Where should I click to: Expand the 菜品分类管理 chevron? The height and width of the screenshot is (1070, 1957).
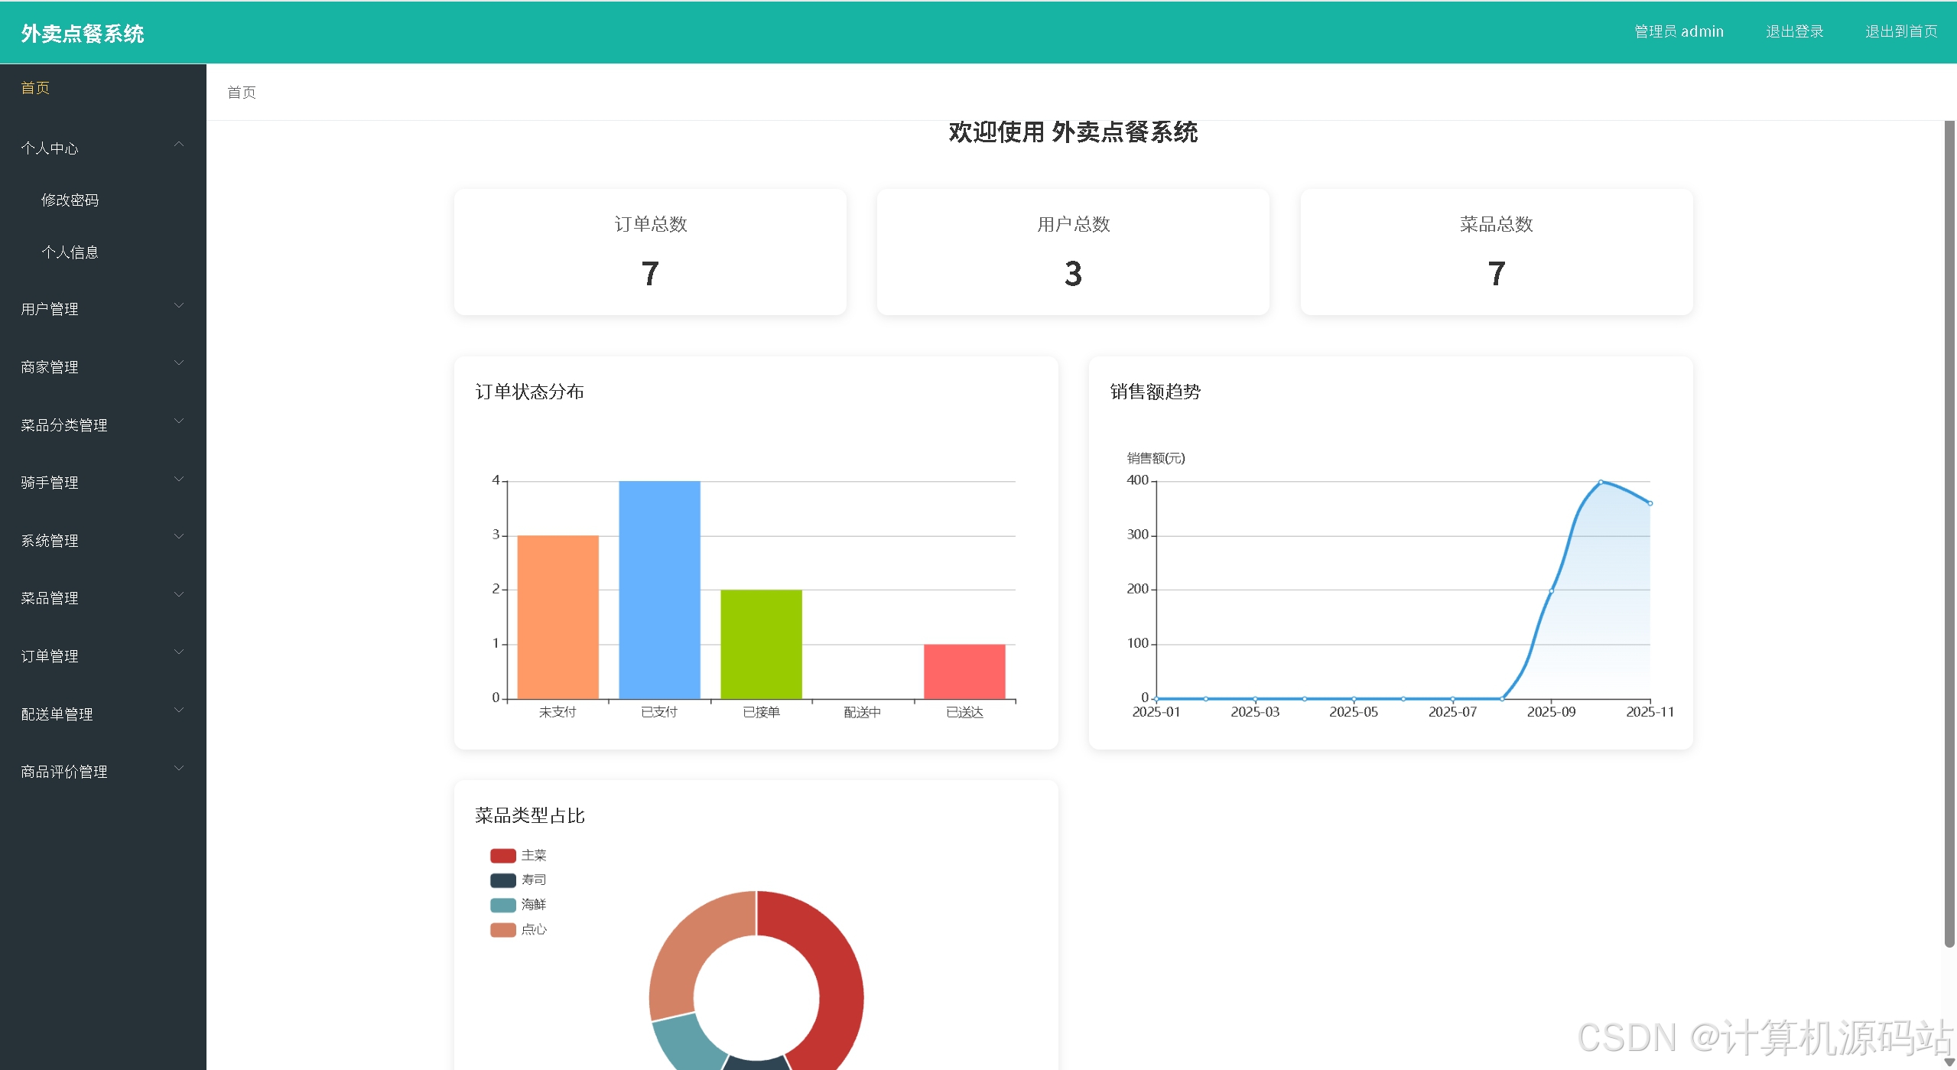coord(179,421)
